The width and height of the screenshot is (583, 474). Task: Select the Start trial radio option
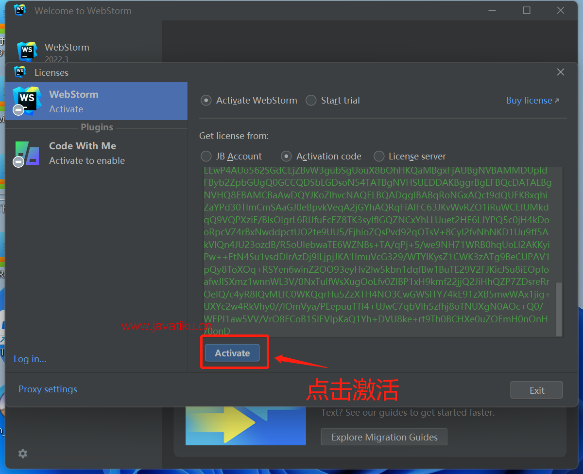(333, 101)
